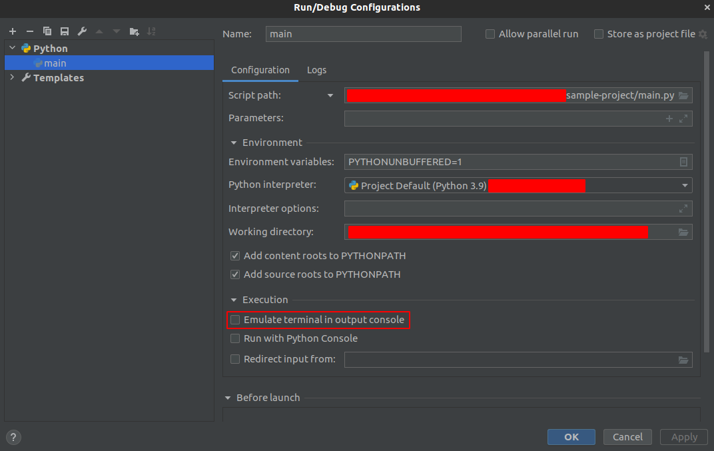The width and height of the screenshot is (714, 451).
Task: Open the Python interpreter dropdown
Action: 685,185
